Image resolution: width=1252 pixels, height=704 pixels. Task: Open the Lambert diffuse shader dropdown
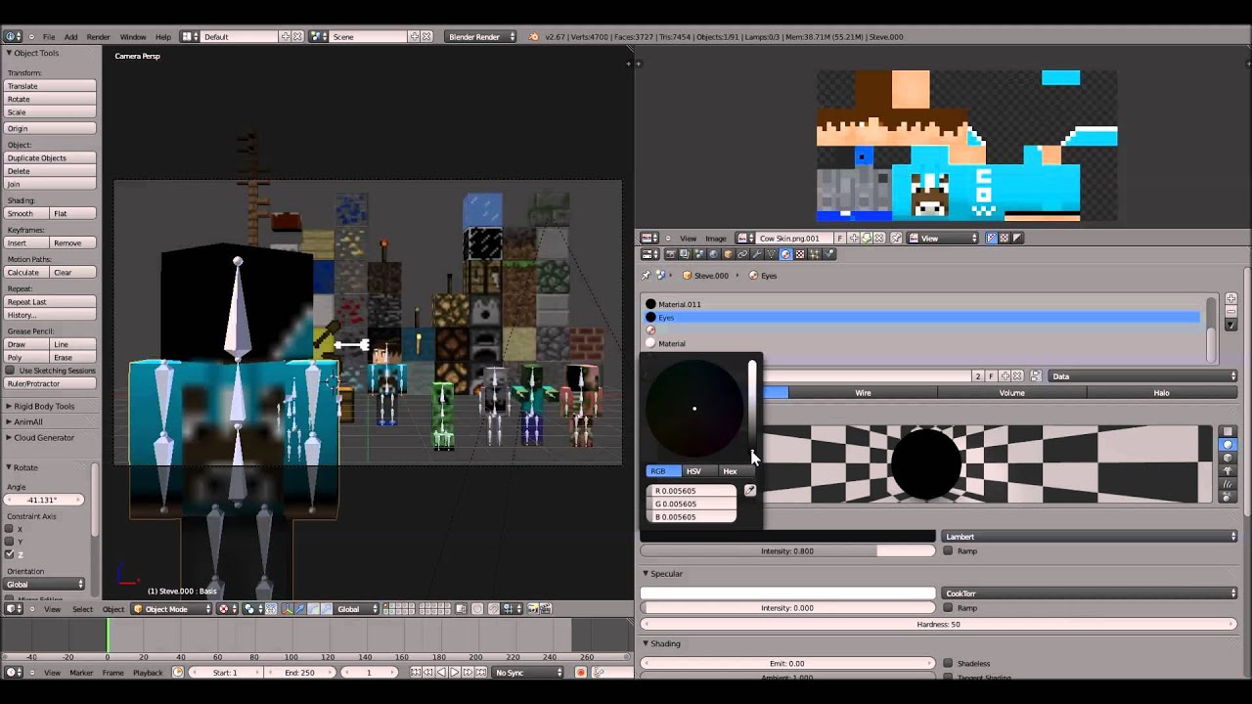click(x=1090, y=537)
